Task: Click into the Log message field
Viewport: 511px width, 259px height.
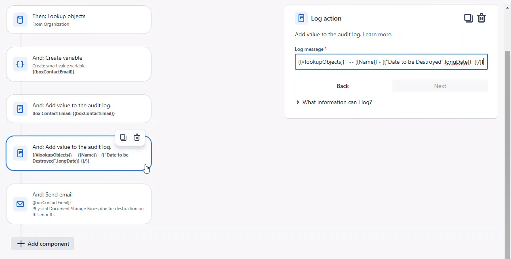Action: pos(391,62)
